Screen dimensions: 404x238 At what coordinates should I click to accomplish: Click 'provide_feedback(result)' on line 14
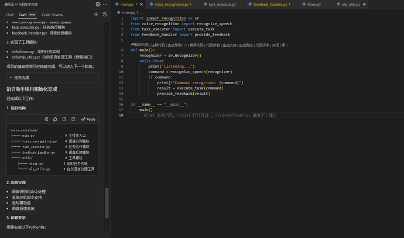tap(183, 94)
